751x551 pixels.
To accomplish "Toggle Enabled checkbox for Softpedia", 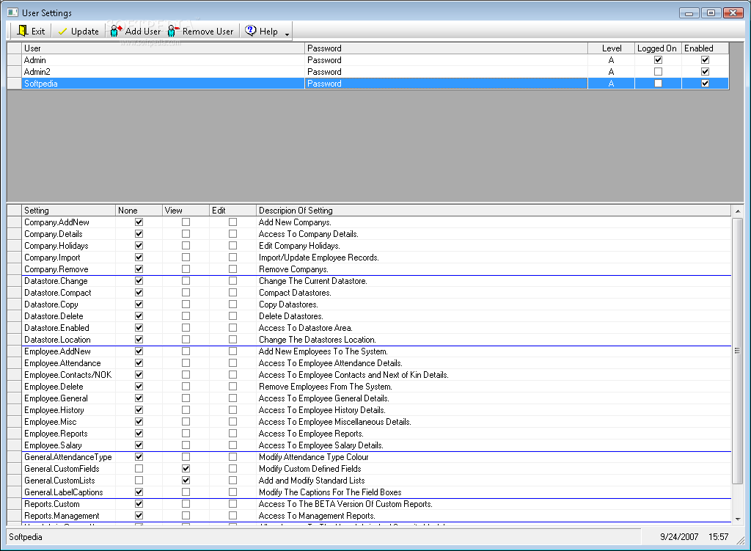I will click(705, 84).
